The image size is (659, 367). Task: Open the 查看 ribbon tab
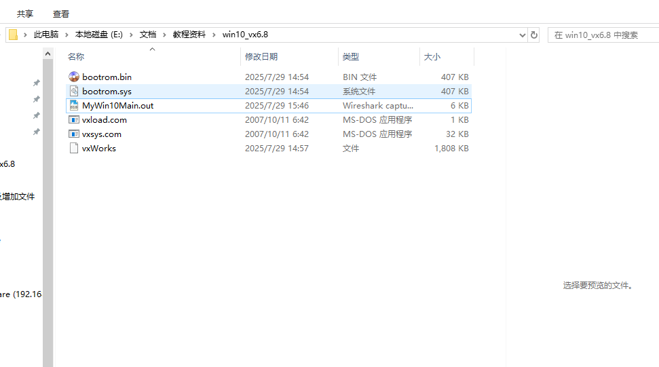coord(61,14)
